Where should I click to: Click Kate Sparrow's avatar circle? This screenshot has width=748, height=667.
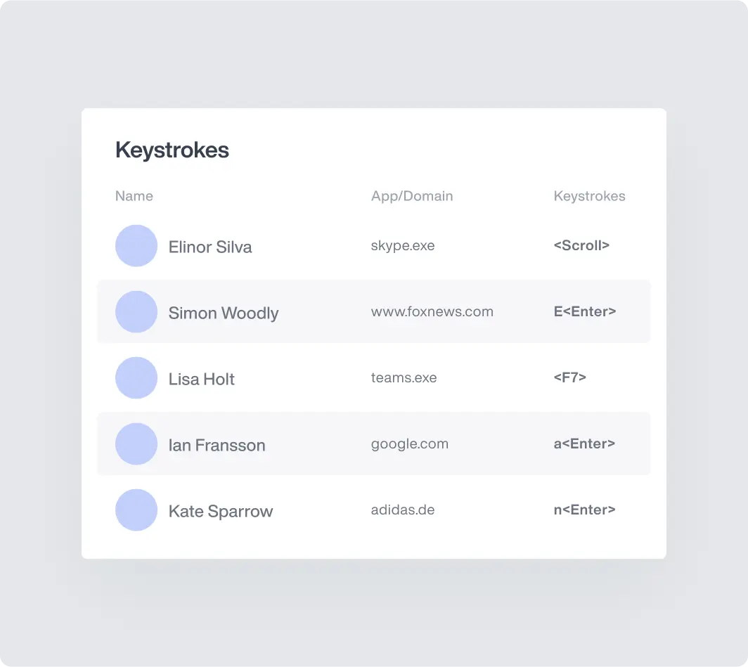[x=136, y=510]
